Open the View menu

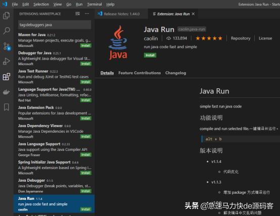[x=58, y=4]
